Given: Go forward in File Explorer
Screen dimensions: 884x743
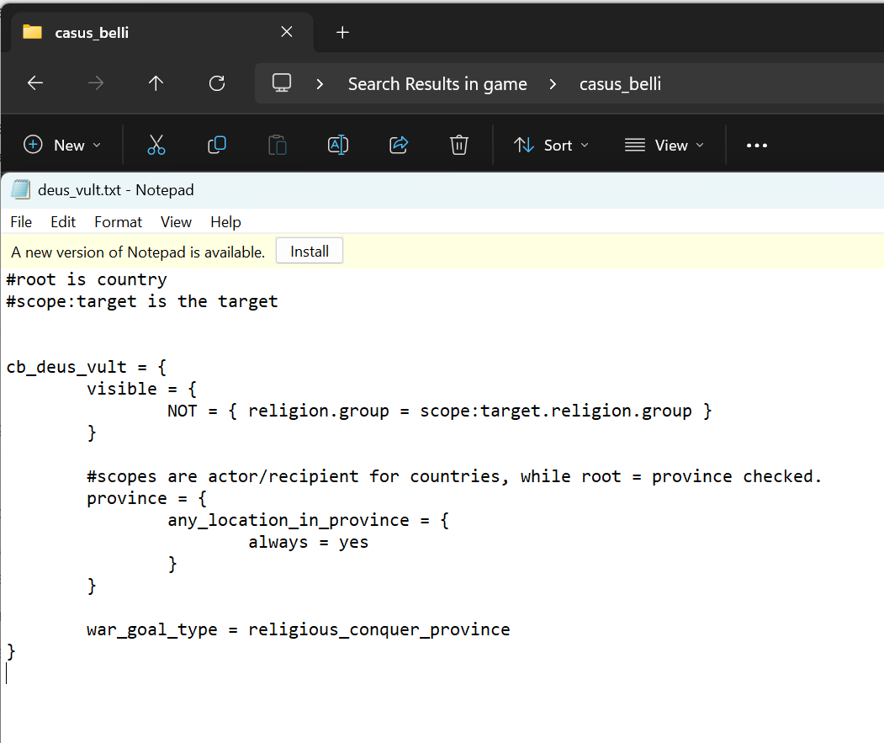Looking at the screenshot, I should 96,83.
